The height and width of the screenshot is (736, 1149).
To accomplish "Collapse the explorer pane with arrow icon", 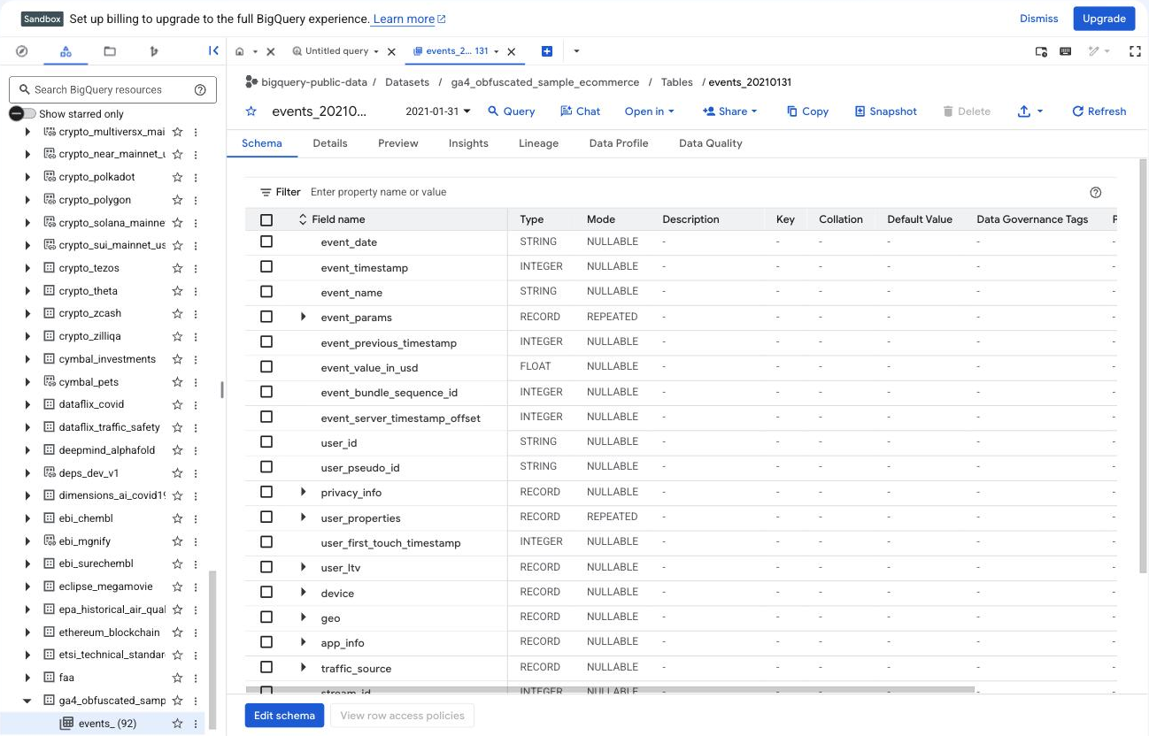I will [x=213, y=51].
